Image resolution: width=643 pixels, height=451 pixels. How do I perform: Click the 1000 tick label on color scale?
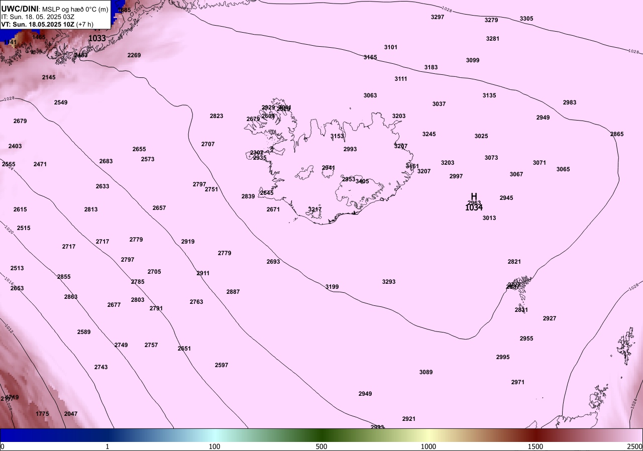[x=428, y=446]
